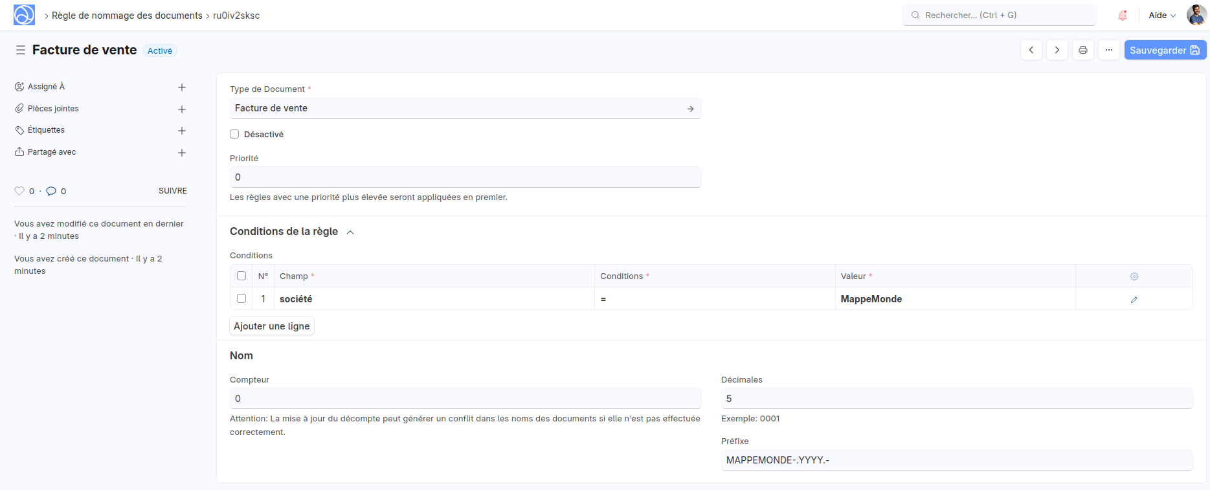Go to next document
Image resolution: width=1210 pixels, height=490 pixels.
(1057, 50)
